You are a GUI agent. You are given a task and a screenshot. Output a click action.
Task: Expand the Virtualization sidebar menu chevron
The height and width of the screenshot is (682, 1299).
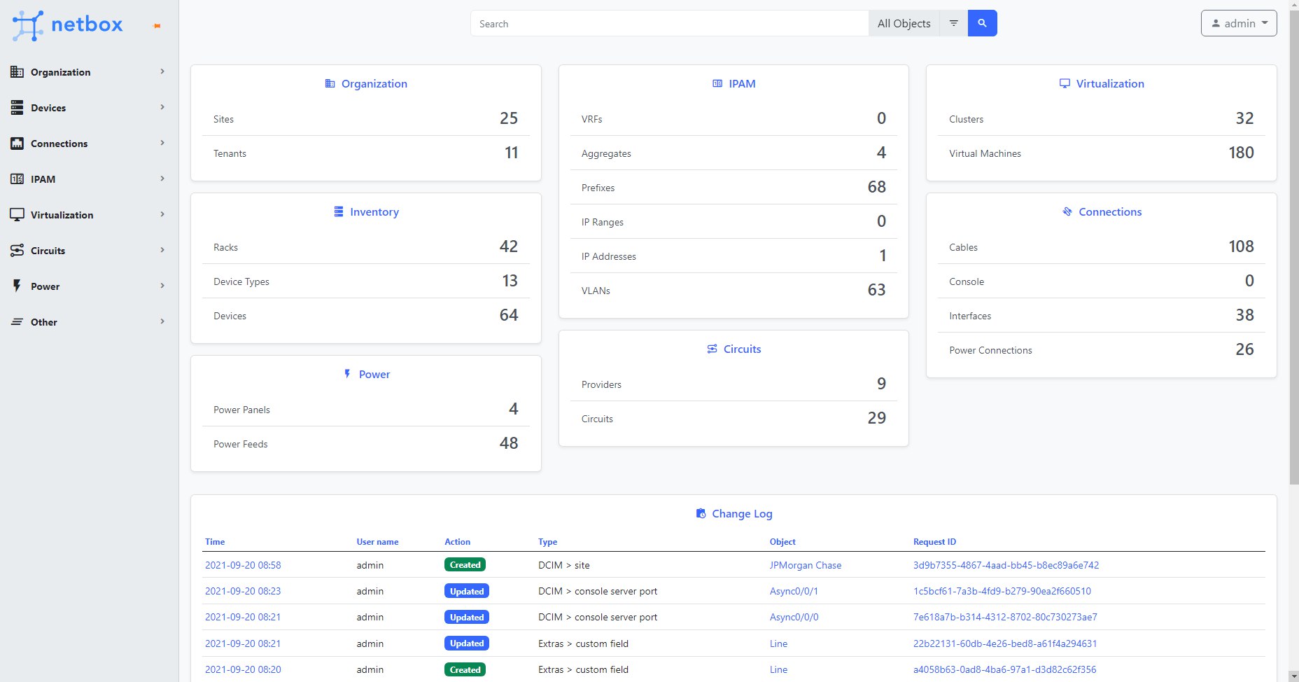point(162,214)
